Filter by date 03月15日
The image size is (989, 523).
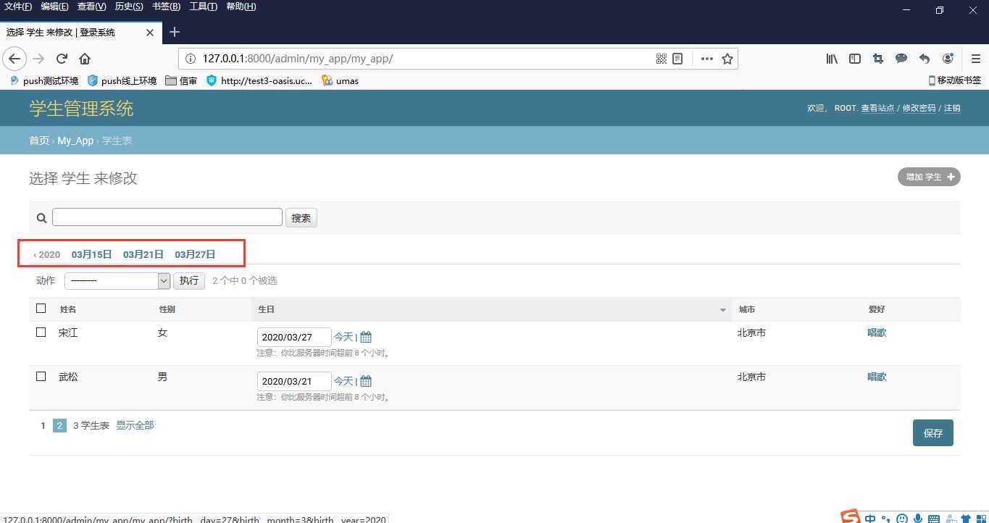[92, 254]
